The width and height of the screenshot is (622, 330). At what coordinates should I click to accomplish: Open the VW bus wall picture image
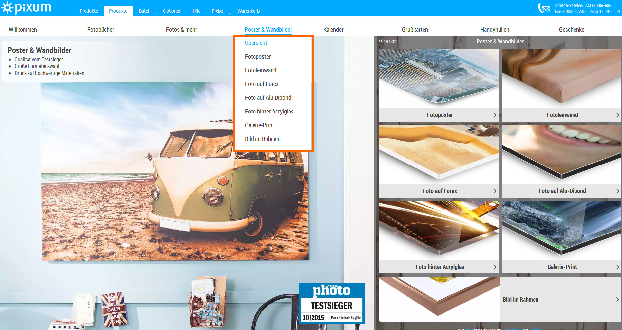[175, 171]
